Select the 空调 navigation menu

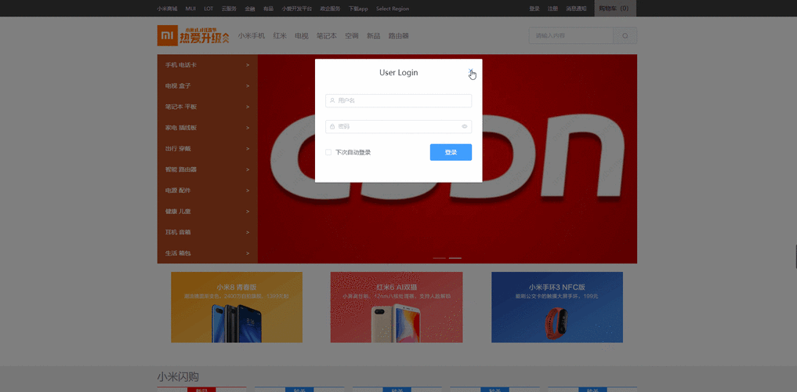coord(352,35)
